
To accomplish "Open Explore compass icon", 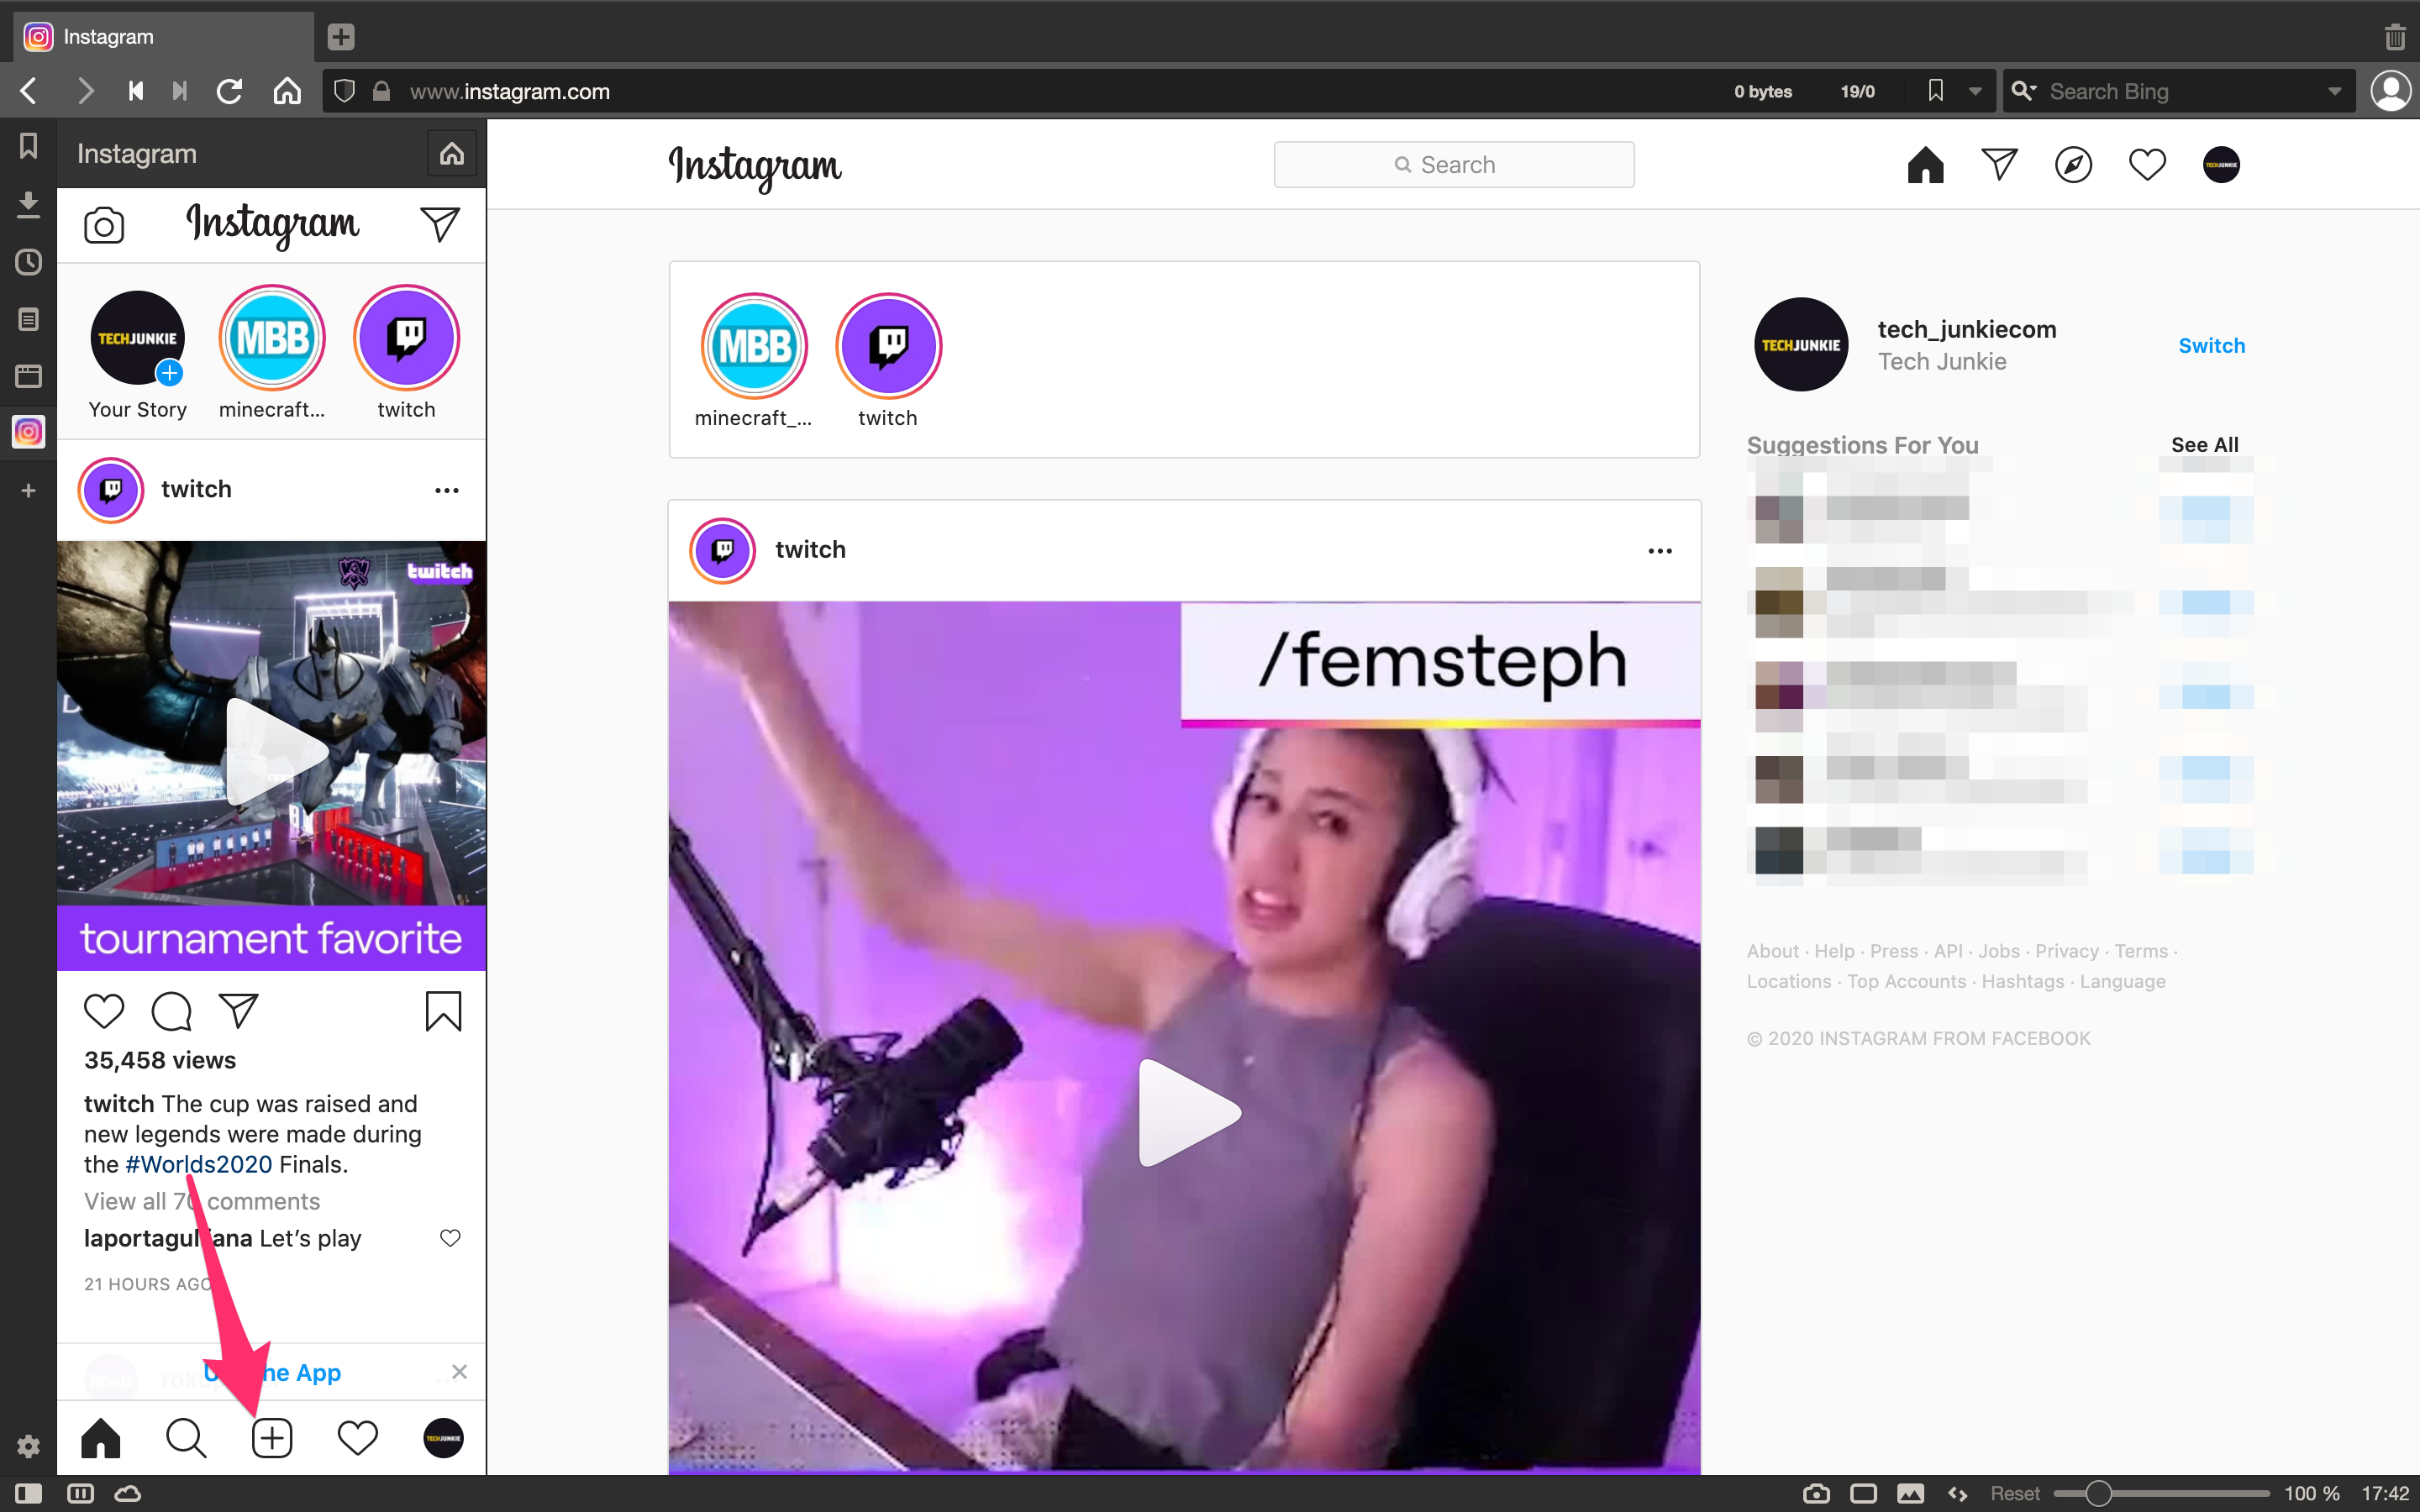I will pos(2073,164).
